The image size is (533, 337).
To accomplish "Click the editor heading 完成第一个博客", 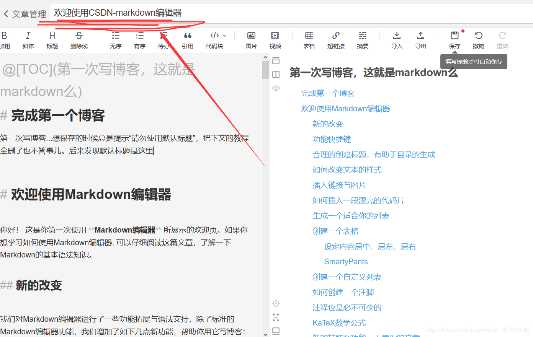I will click(58, 115).
